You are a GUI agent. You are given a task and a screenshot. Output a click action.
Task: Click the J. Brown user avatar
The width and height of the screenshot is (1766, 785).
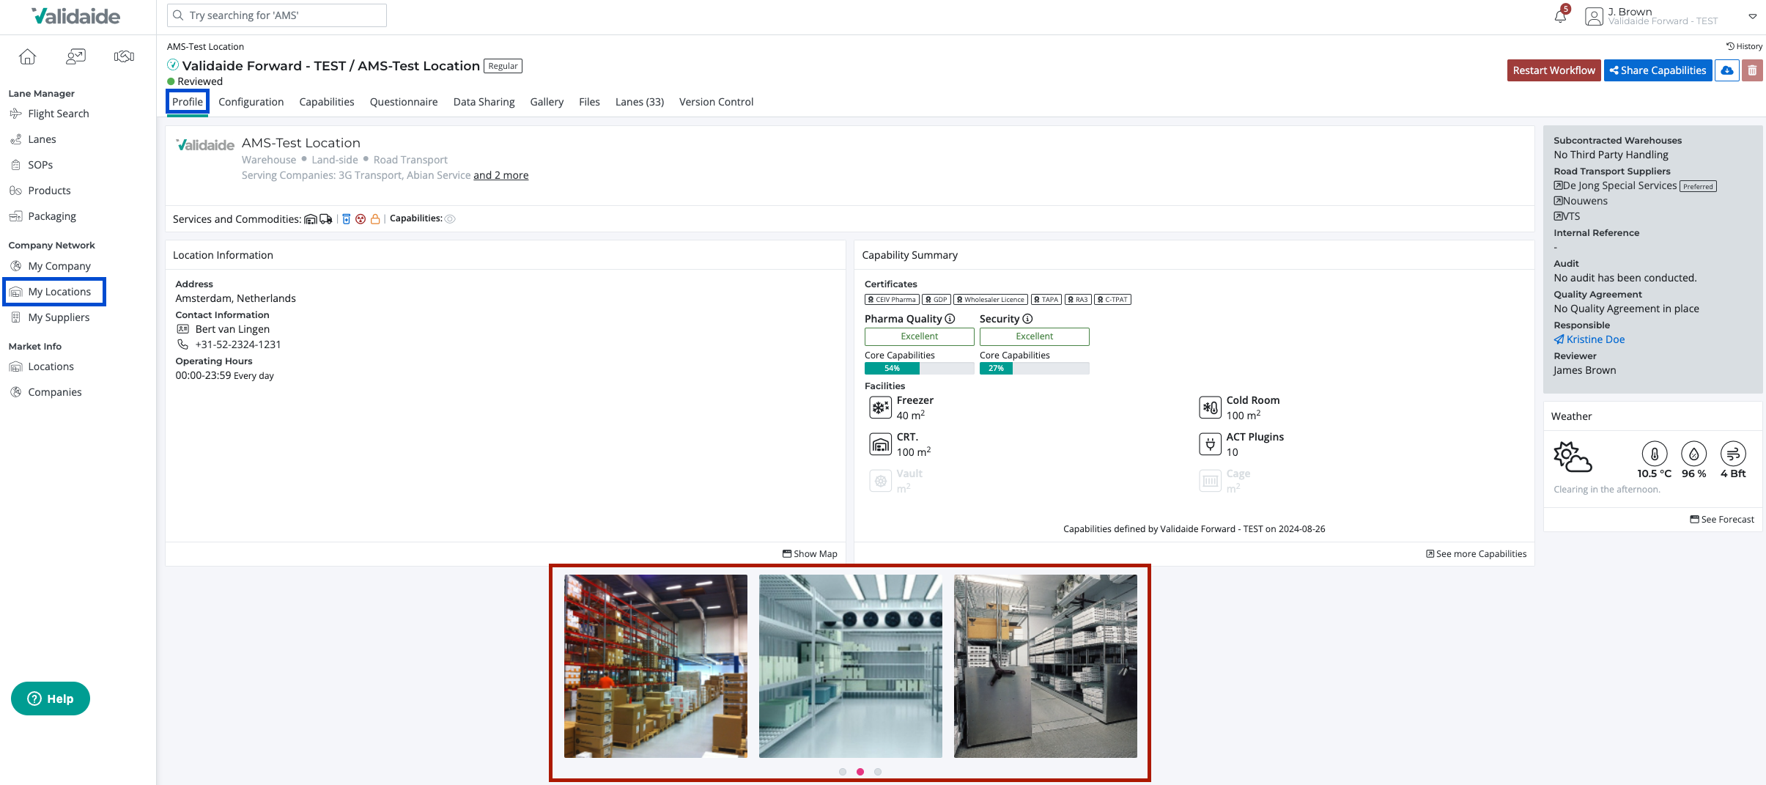1594,16
